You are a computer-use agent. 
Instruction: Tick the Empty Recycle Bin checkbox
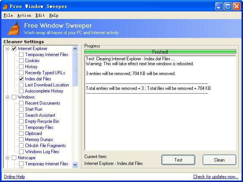coord(21,121)
